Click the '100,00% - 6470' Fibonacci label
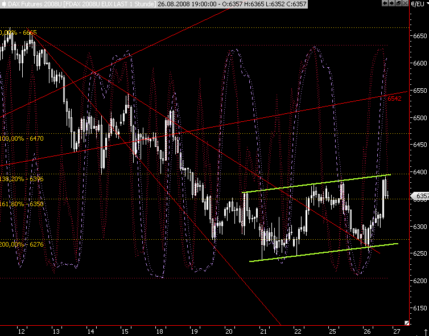 22,138
